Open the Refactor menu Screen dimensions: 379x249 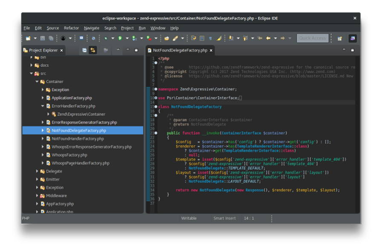71,28
